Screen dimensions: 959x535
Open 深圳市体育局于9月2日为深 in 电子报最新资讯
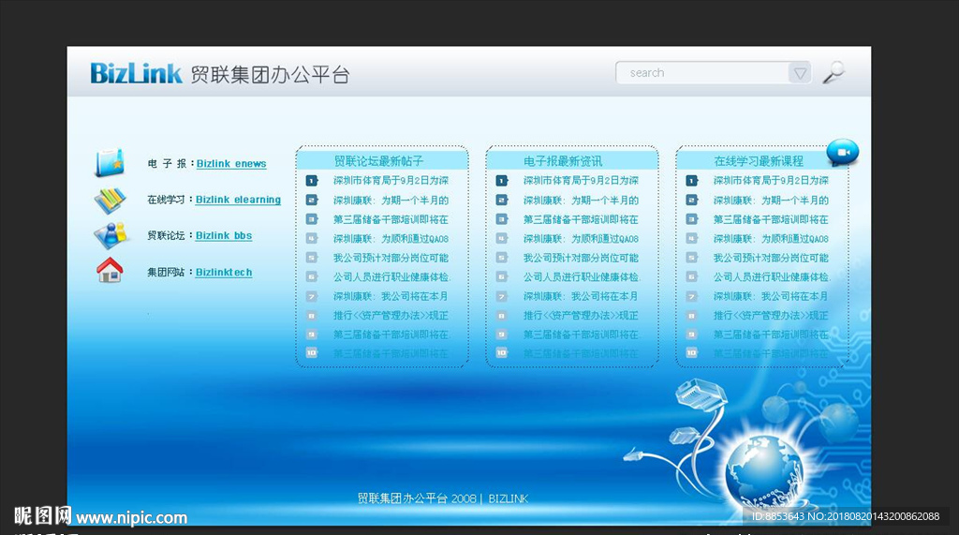point(581,181)
